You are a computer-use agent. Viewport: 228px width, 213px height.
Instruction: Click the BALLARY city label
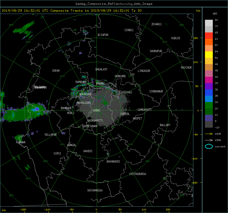[x=165, y=125]
